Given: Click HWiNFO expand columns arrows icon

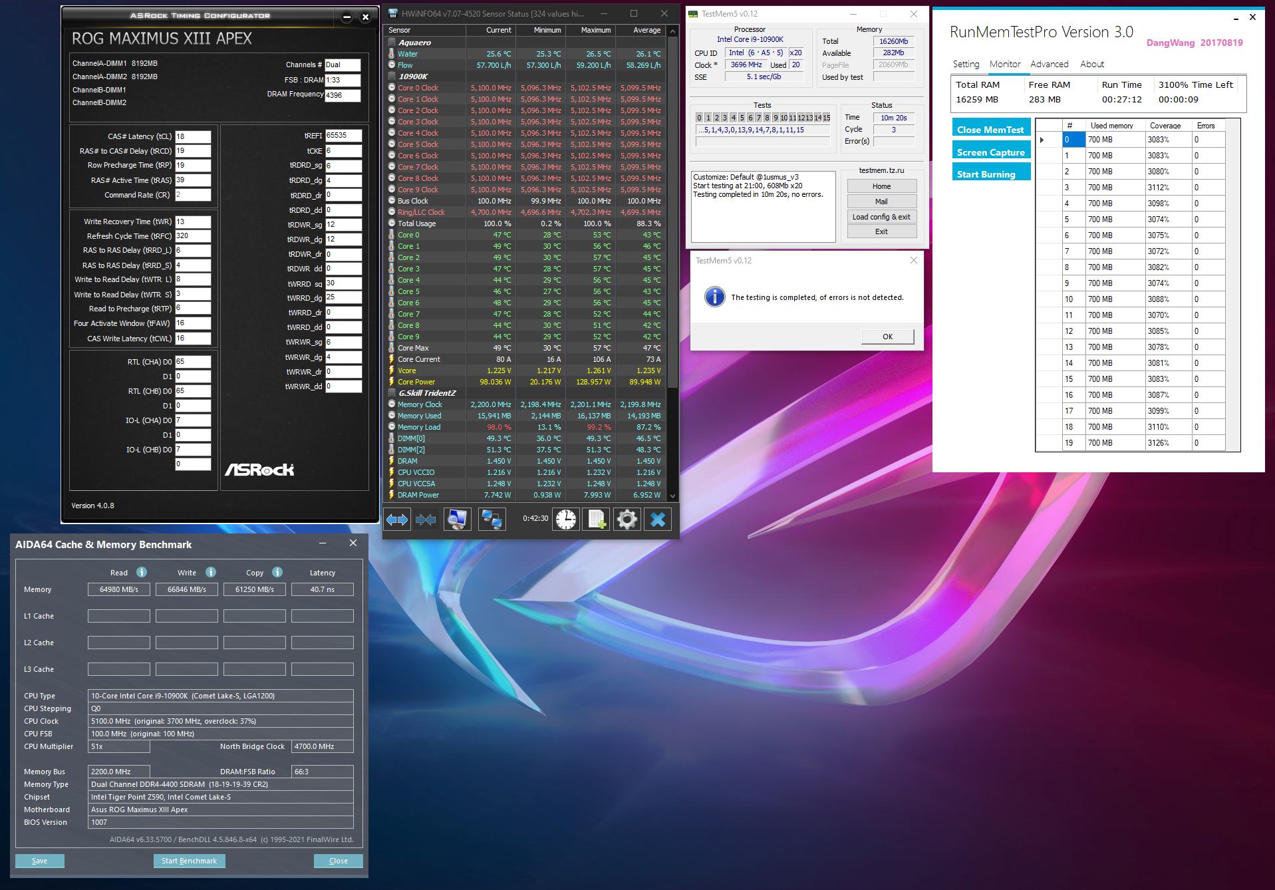Looking at the screenshot, I should pos(397,519).
